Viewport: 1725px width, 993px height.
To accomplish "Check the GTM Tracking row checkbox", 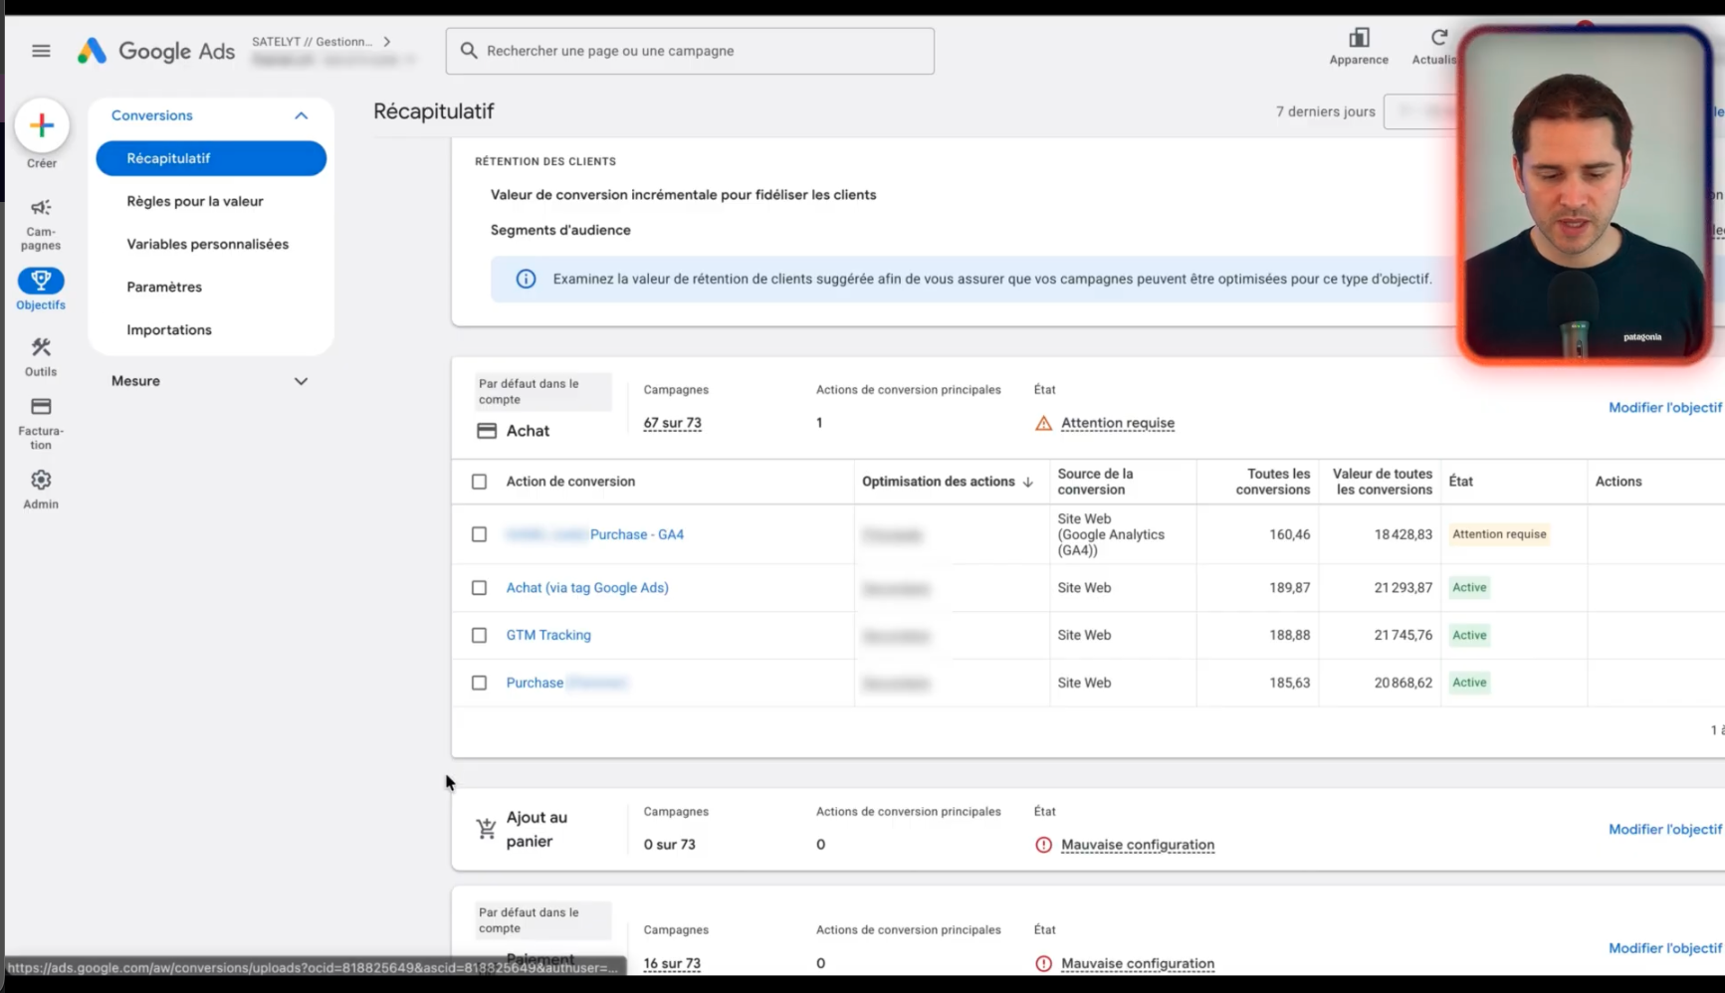I will click(479, 635).
